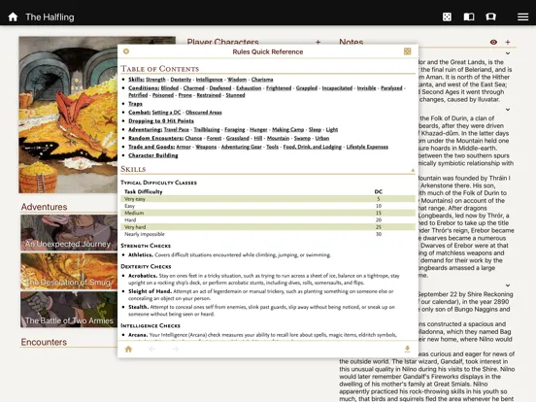Open the Traps link in contents
Viewport: 536px width, 402px height.
click(x=135, y=104)
